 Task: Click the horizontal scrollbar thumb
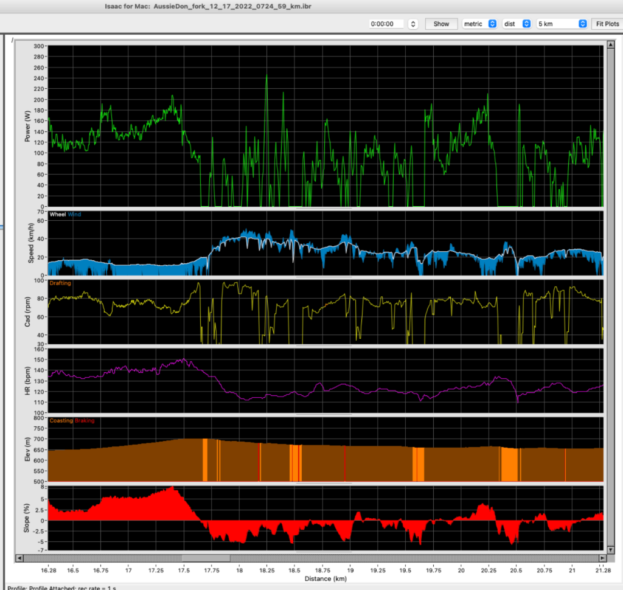tap(206, 558)
